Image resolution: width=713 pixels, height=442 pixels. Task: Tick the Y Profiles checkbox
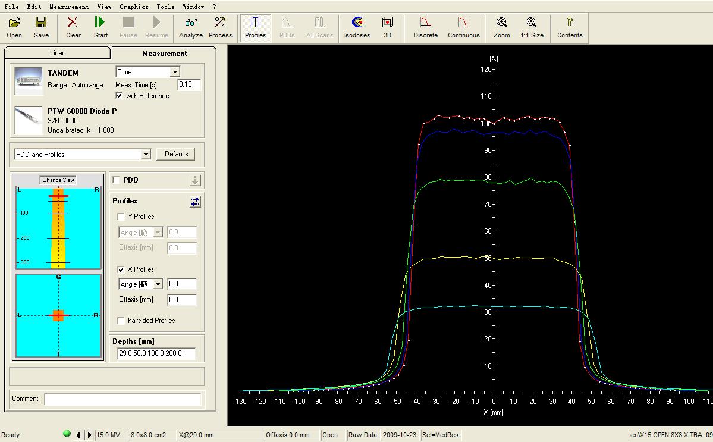(x=121, y=217)
